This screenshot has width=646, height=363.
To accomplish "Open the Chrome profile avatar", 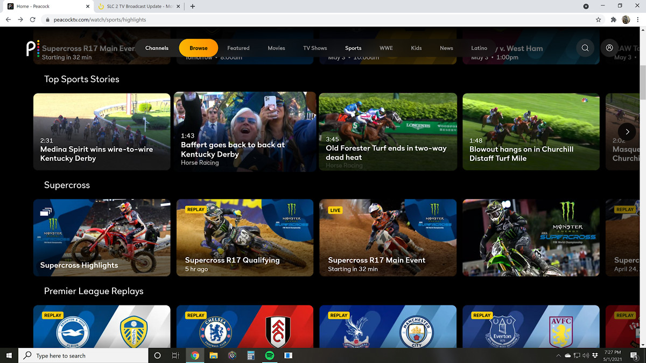I will click(x=626, y=19).
